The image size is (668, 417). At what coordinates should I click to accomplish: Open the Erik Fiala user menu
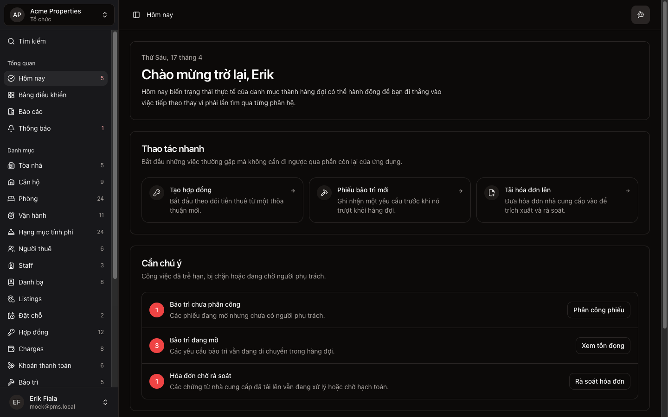tap(59, 402)
